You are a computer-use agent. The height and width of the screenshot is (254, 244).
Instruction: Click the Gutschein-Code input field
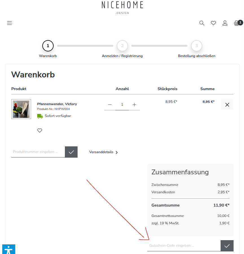pyautogui.click(x=183, y=246)
